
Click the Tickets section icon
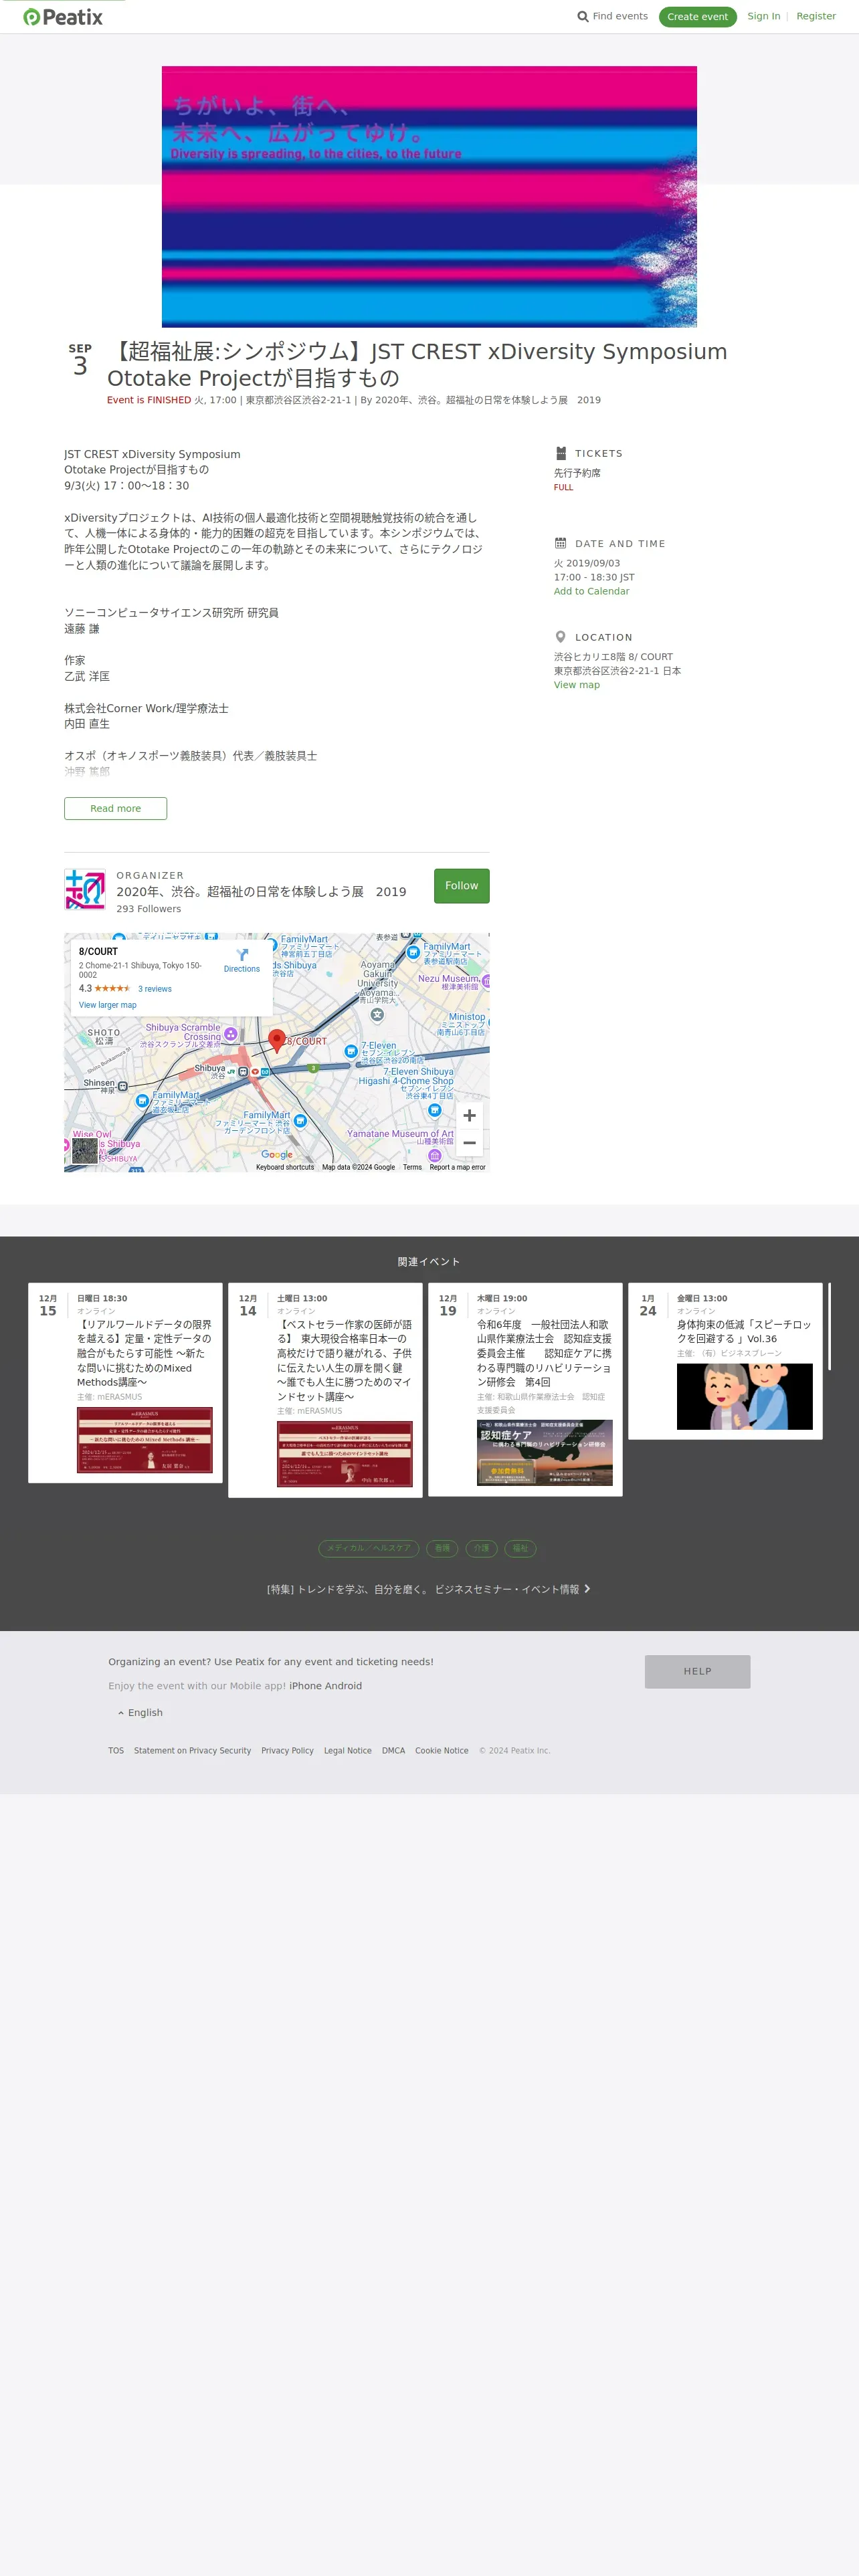[561, 453]
